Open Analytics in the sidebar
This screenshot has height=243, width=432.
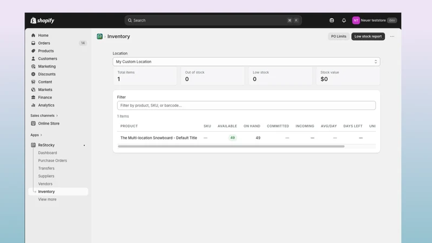point(46,105)
